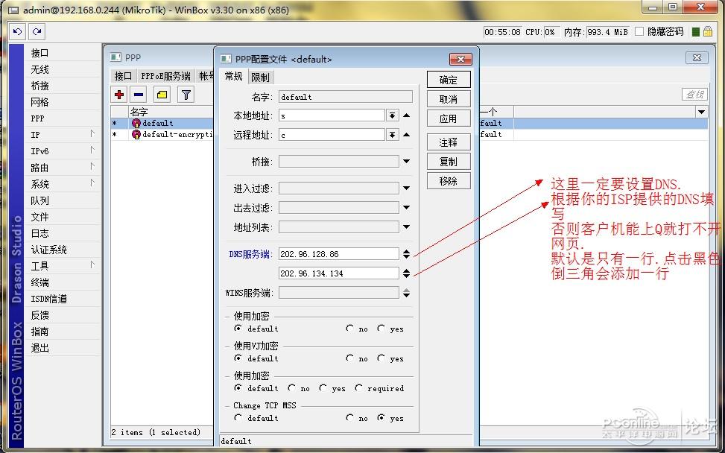Click the 取消 button
The image size is (725, 453).
coord(449,99)
